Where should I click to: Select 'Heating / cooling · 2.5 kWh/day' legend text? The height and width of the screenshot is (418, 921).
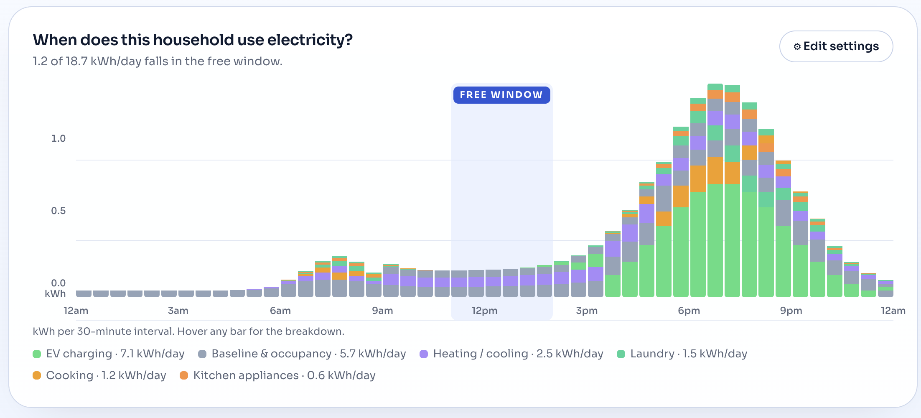pos(518,354)
